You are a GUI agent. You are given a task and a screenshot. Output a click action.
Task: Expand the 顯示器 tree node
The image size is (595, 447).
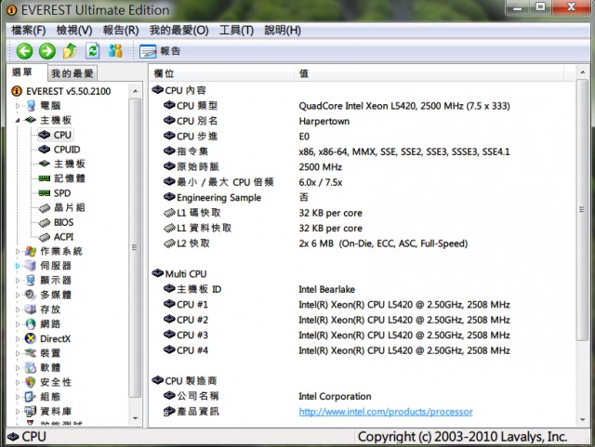(x=18, y=281)
